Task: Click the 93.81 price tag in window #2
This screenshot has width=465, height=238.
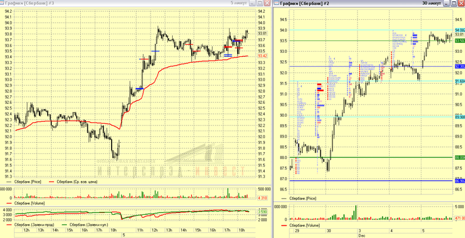Action: pos(459,34)
